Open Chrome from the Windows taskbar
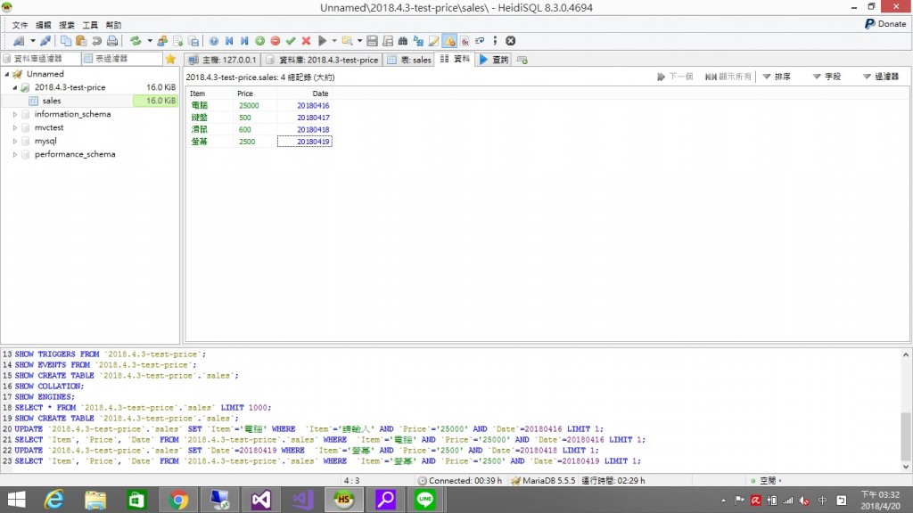 tap(178, 500)
